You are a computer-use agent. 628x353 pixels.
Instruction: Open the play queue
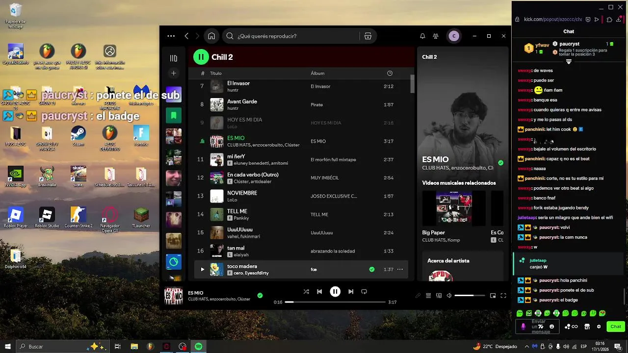click(428, 296)
